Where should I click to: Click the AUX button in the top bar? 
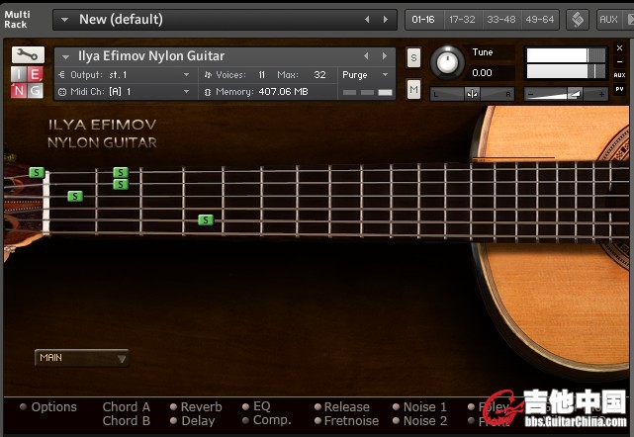(x=609, y=20)
